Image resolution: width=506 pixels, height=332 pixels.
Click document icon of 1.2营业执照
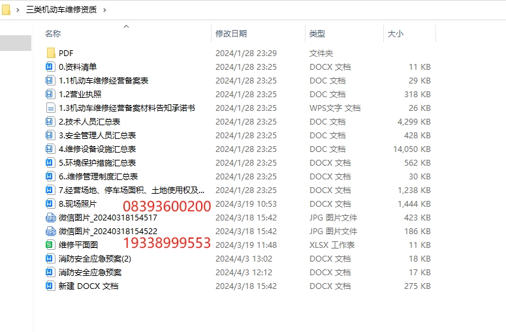click(x=50, y=94)
